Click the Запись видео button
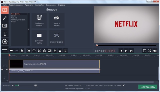 (57, 20)
